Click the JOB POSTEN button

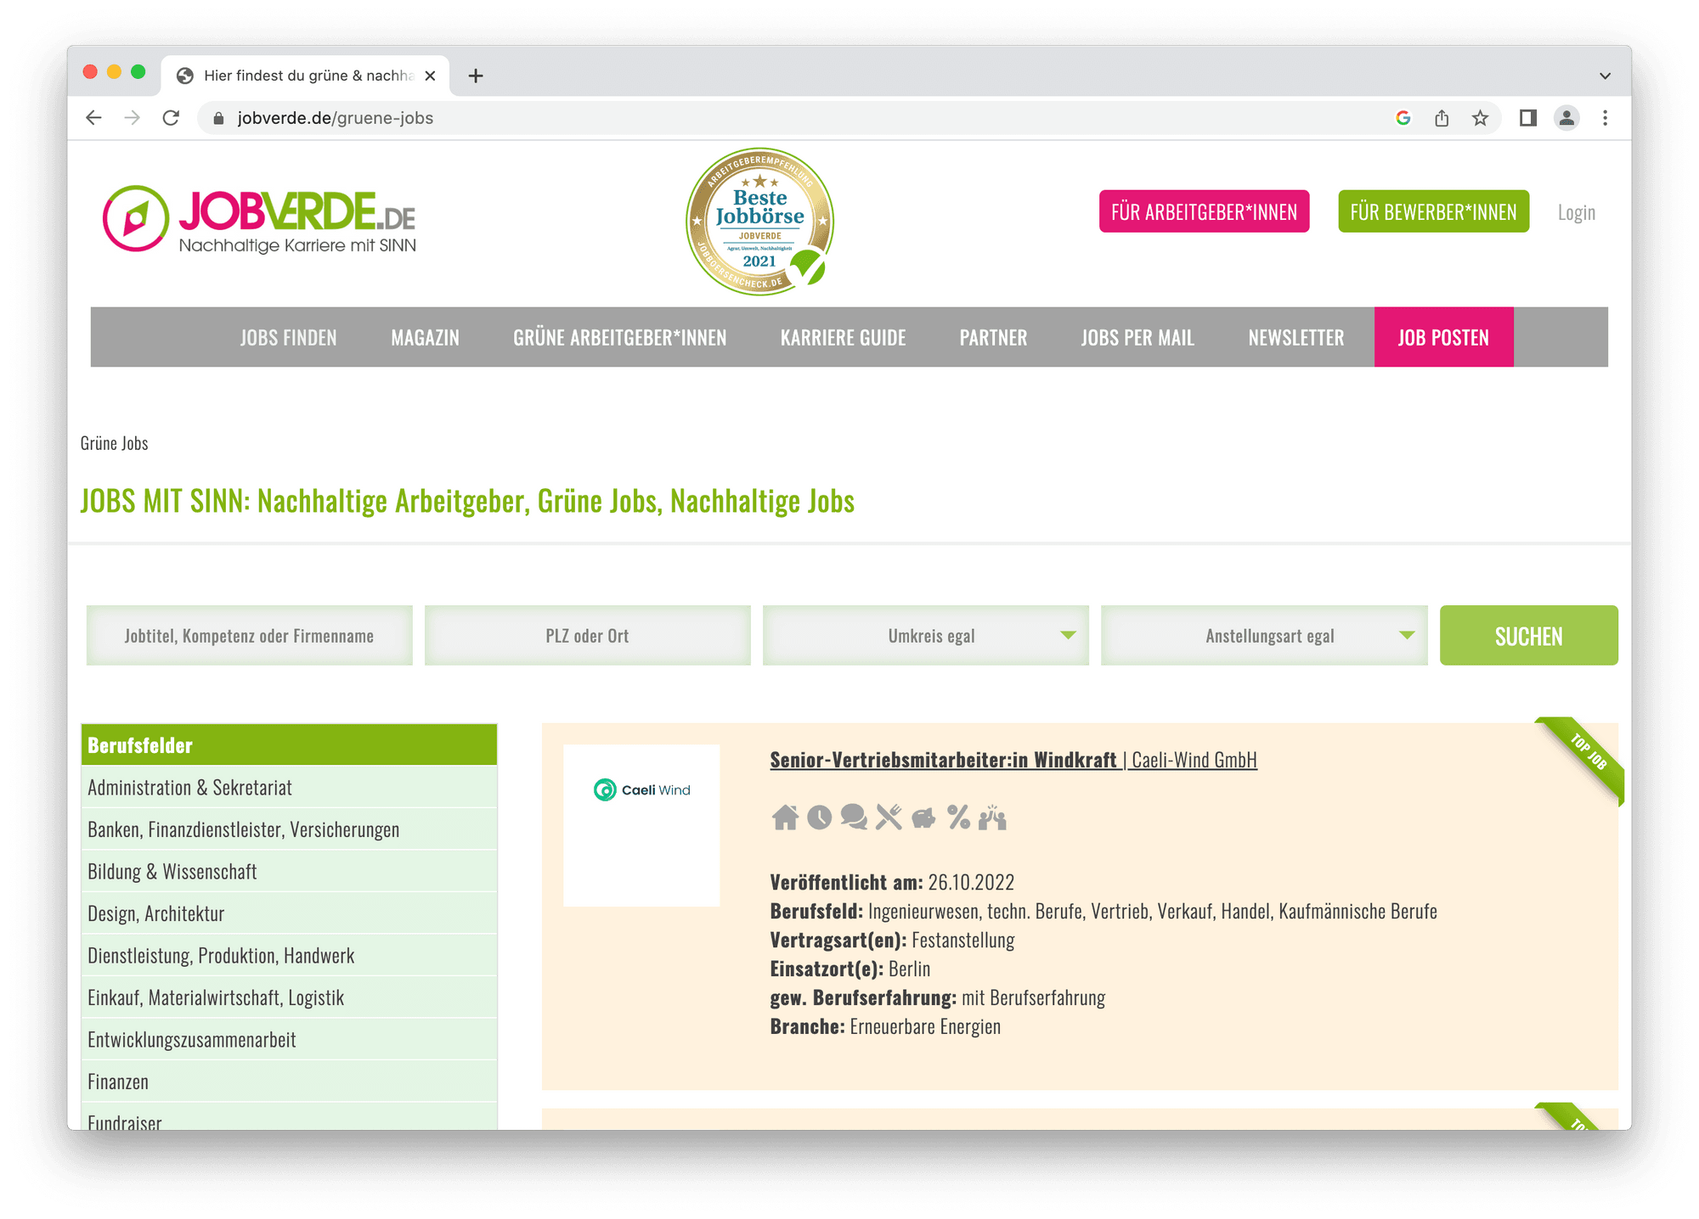click(1443, 337)
